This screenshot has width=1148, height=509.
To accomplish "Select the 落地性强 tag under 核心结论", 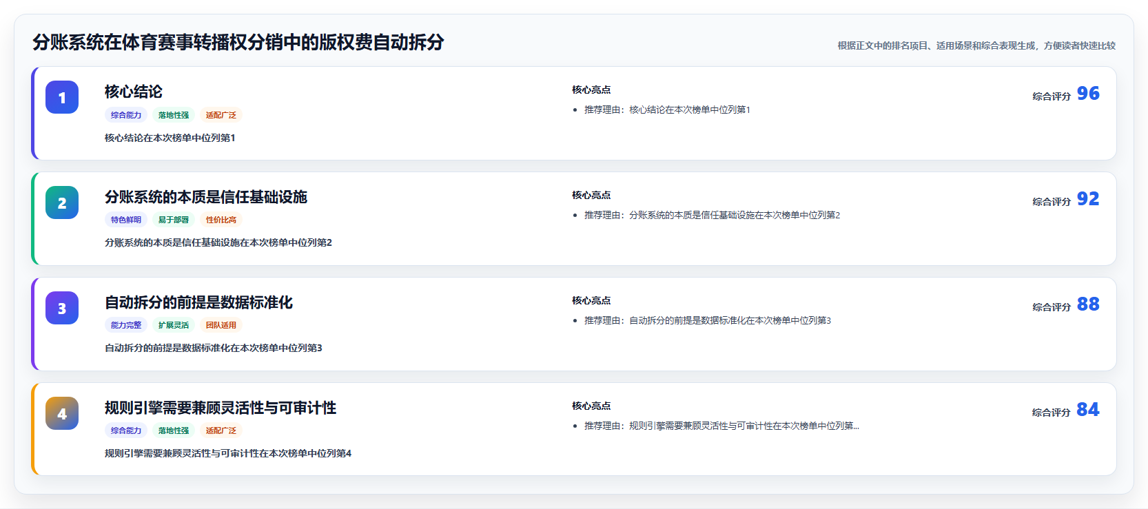I will 174,115.
